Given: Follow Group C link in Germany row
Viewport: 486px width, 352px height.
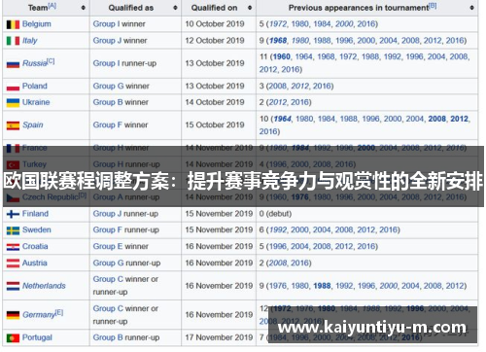Looking at the screenshot, I should [108, 308].
